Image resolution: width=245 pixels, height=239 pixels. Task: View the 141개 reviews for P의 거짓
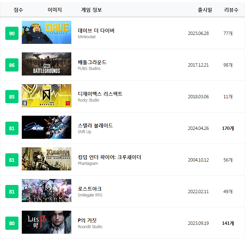coord(228,223)
